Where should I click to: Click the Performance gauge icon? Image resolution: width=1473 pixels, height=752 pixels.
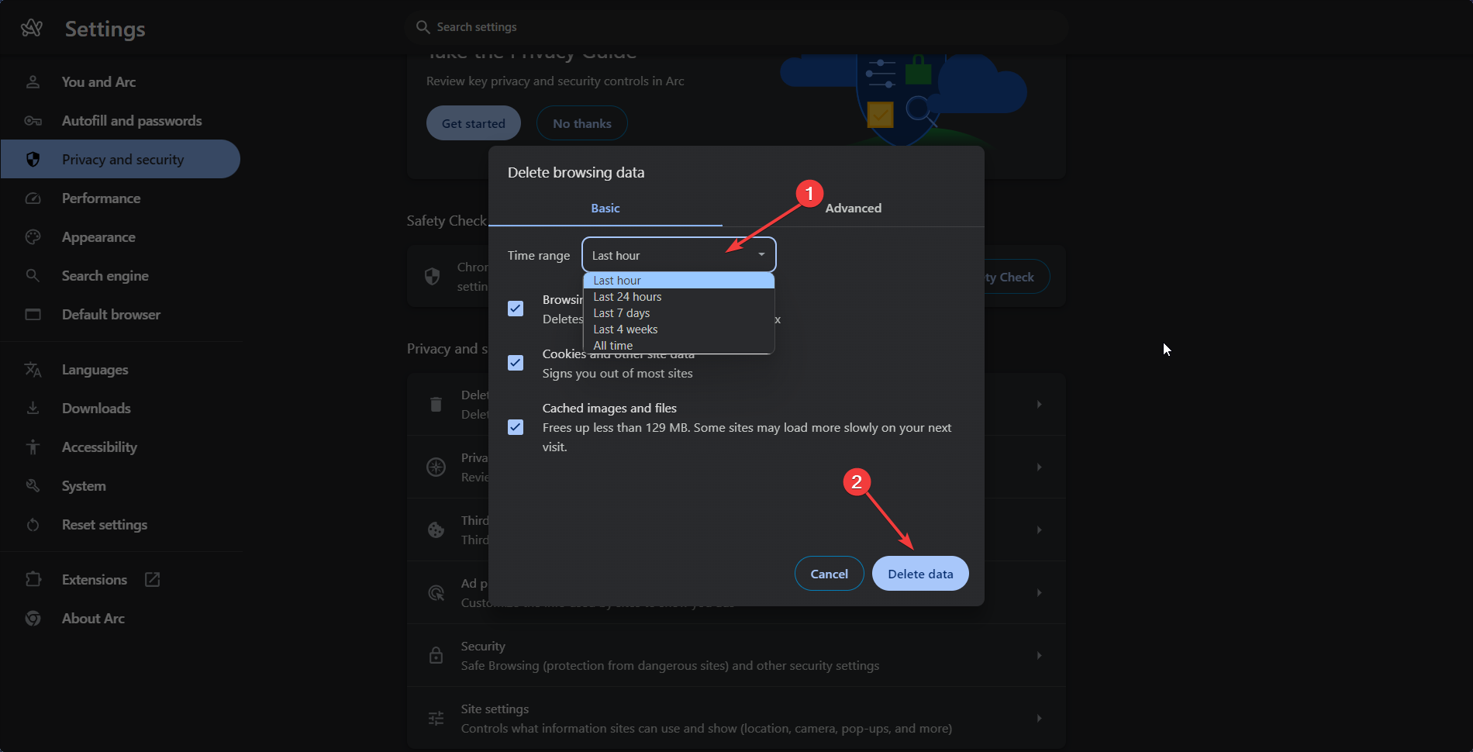33,198
